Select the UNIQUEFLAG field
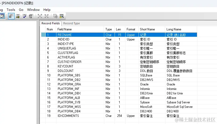This screenshot has width=217, height=124. pyautogui.click(x=67, y=48)
